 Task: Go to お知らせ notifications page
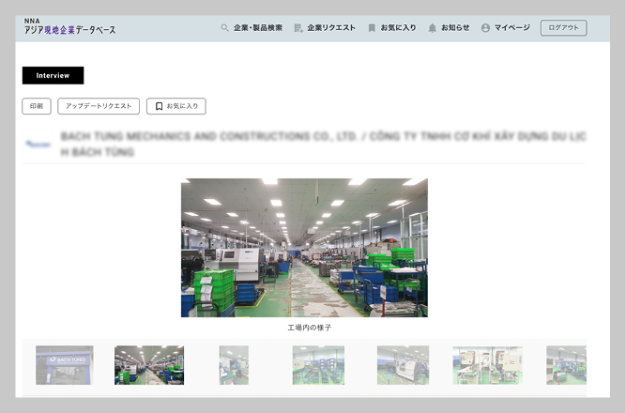point(455,28)
